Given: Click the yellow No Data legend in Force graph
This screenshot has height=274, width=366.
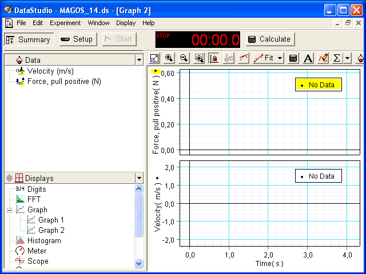Looking at the screenshot, I should (319, 84).
